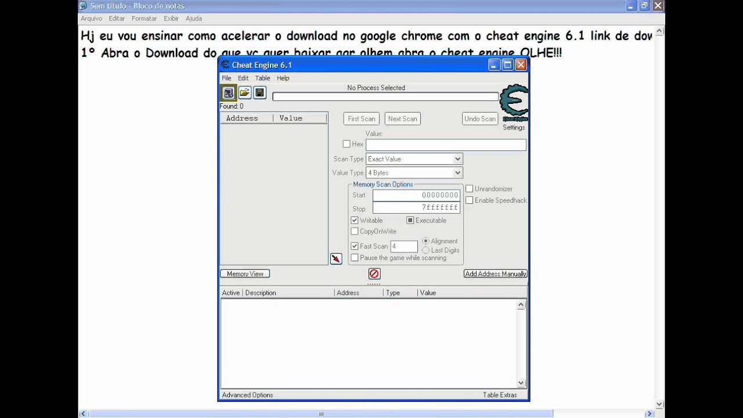Click the scan progress bar
Image resolution: width=743 pixels, height=418 pixels.
click(385, 97)
